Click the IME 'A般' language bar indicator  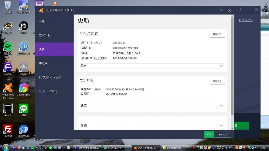pos(200,148)
